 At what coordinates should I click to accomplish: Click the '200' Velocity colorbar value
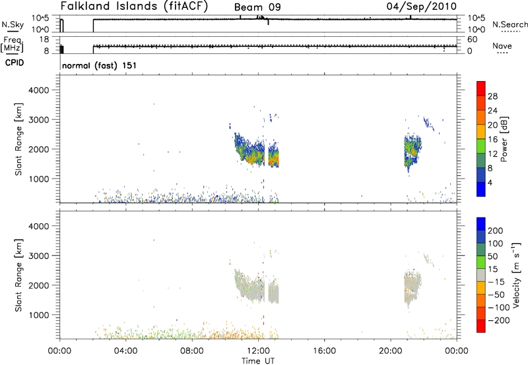coord(496,231)
